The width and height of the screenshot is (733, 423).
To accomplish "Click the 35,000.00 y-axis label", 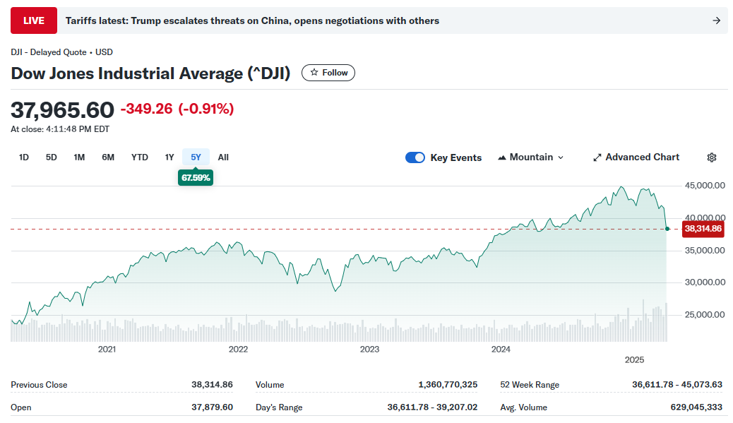I will [705, 251].
